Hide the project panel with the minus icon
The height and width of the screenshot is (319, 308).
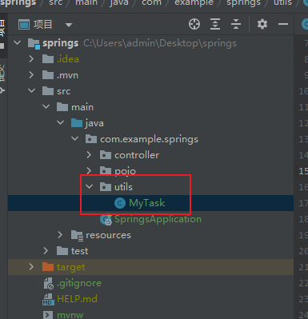point(283,24)
